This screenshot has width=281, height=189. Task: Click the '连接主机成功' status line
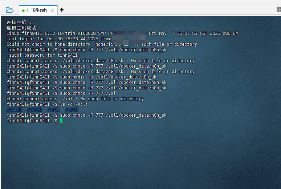[x=21, y=28]
